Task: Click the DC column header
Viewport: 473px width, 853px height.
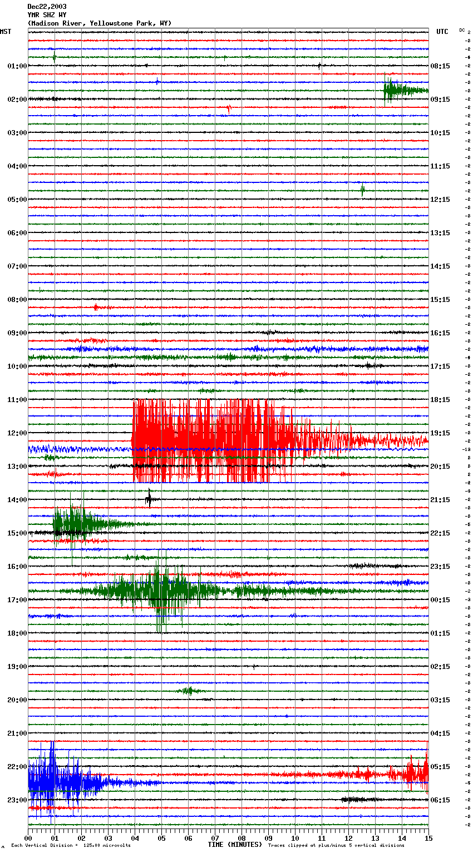Action: [x=462, y=30]
